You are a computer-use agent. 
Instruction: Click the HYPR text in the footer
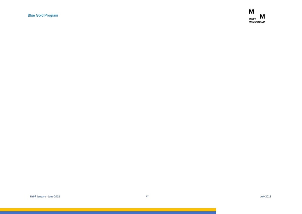tap(33, 197)
